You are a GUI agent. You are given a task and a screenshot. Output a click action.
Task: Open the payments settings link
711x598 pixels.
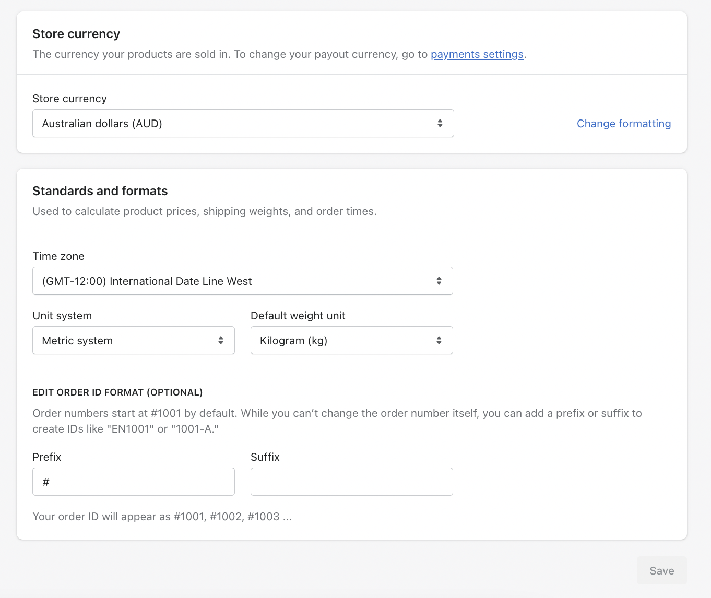coord(477,54)
